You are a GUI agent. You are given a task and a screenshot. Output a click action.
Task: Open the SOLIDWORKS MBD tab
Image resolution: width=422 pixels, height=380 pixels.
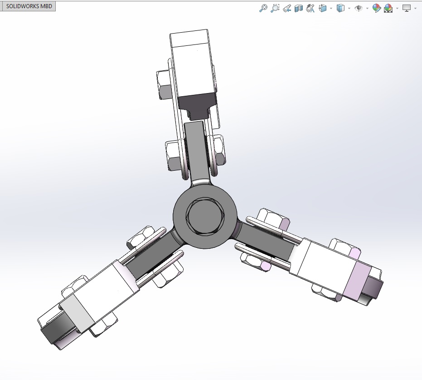[28, 6]
